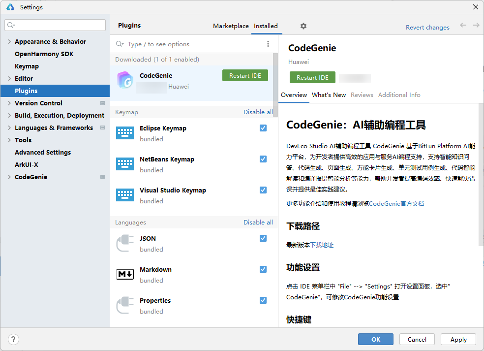Click the Revert changes link

pos(427,27)
